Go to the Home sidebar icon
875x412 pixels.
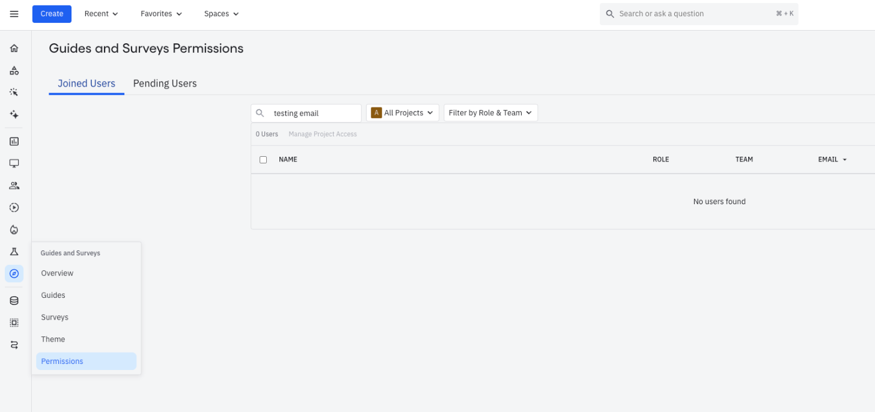click(x=14, y=49)
